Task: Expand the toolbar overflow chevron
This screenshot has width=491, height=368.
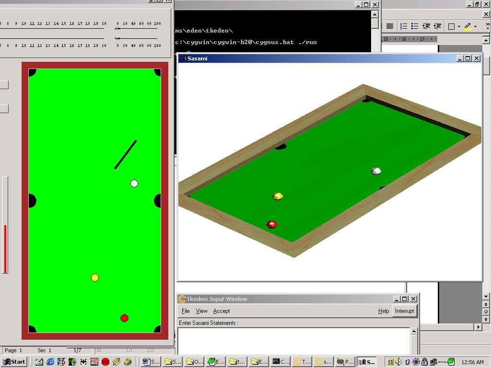Action: point(487,26)
